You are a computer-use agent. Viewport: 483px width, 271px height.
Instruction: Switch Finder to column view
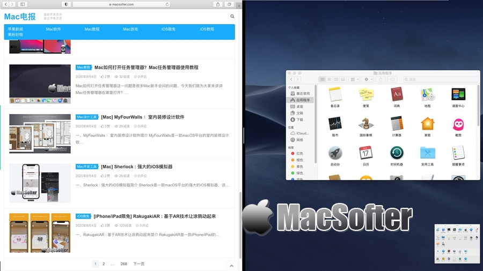(336, 79)
